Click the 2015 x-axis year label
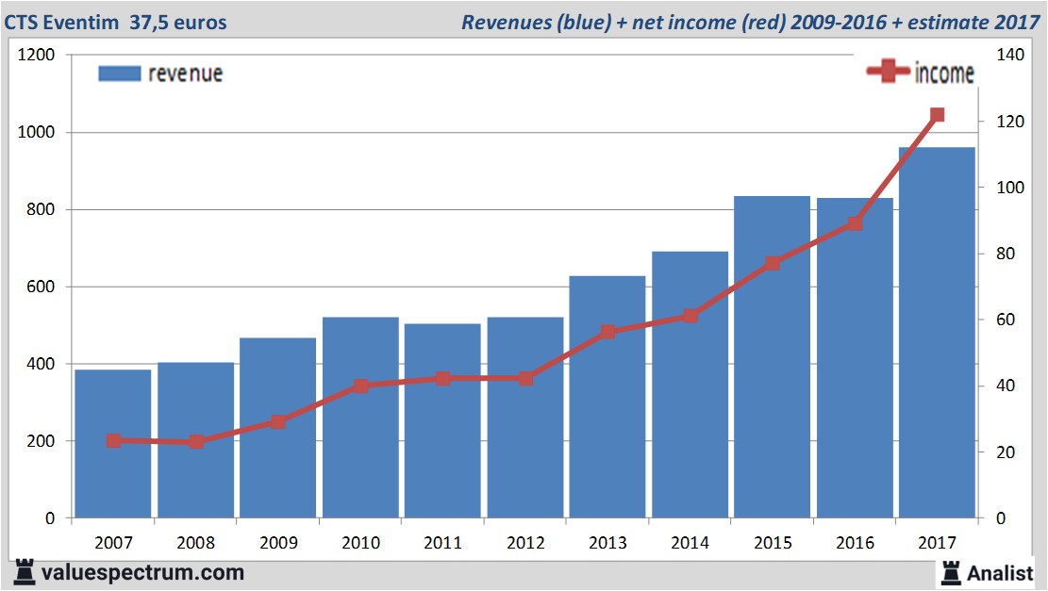 774,542
